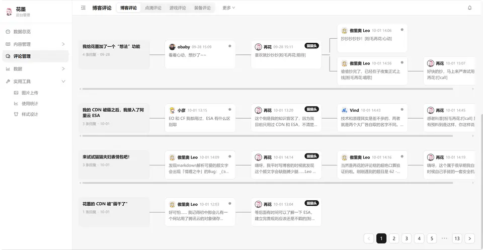Open obaby's comment 看着心动，想抄了~~
This screenshot has width=483, height=250.
[x=200, y=54]
